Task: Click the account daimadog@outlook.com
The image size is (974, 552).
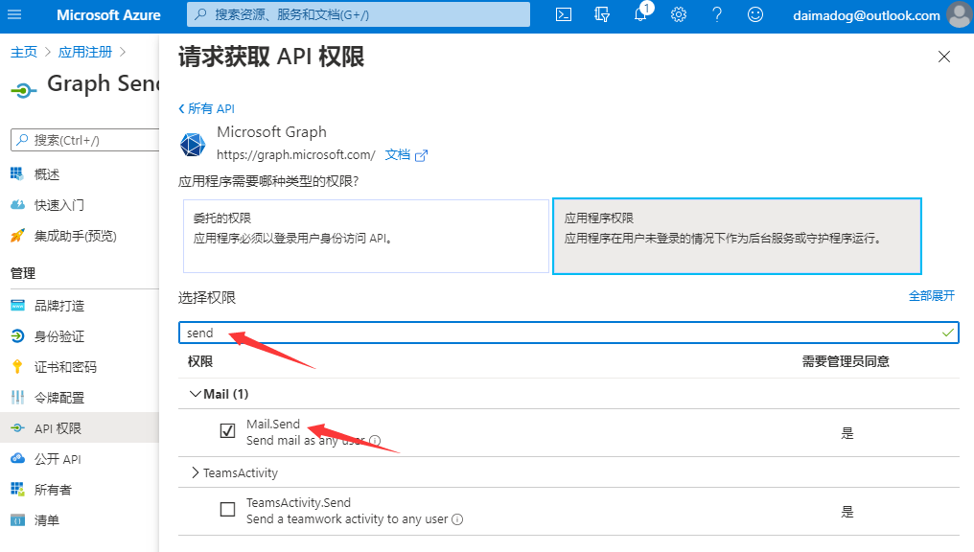Action: (x=867, y=15)
